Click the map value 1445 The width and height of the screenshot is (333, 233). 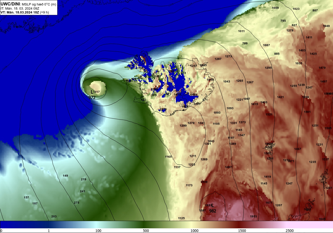[210, 80]
